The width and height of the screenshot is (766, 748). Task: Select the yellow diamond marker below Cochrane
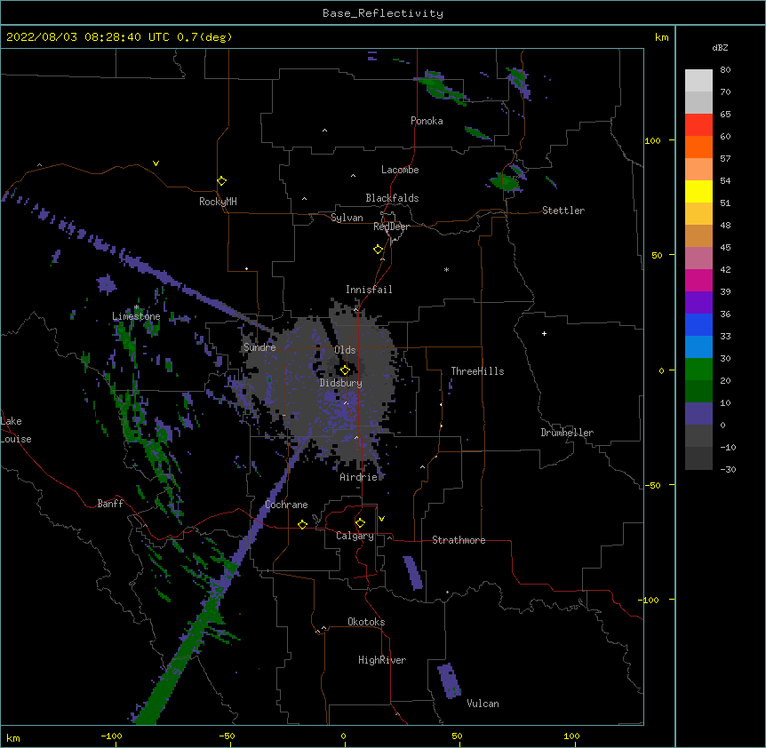coord(302,524)
